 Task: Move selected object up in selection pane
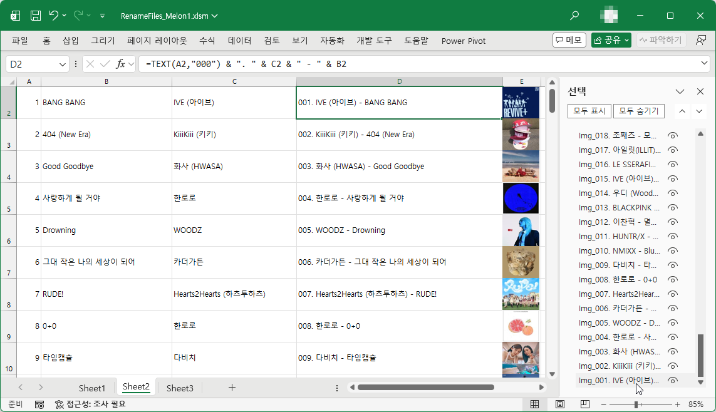tap(682, 111)
